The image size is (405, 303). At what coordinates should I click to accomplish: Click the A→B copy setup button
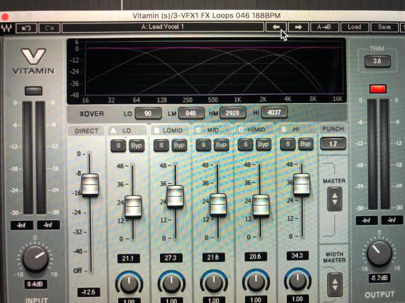tap(325, 27)
